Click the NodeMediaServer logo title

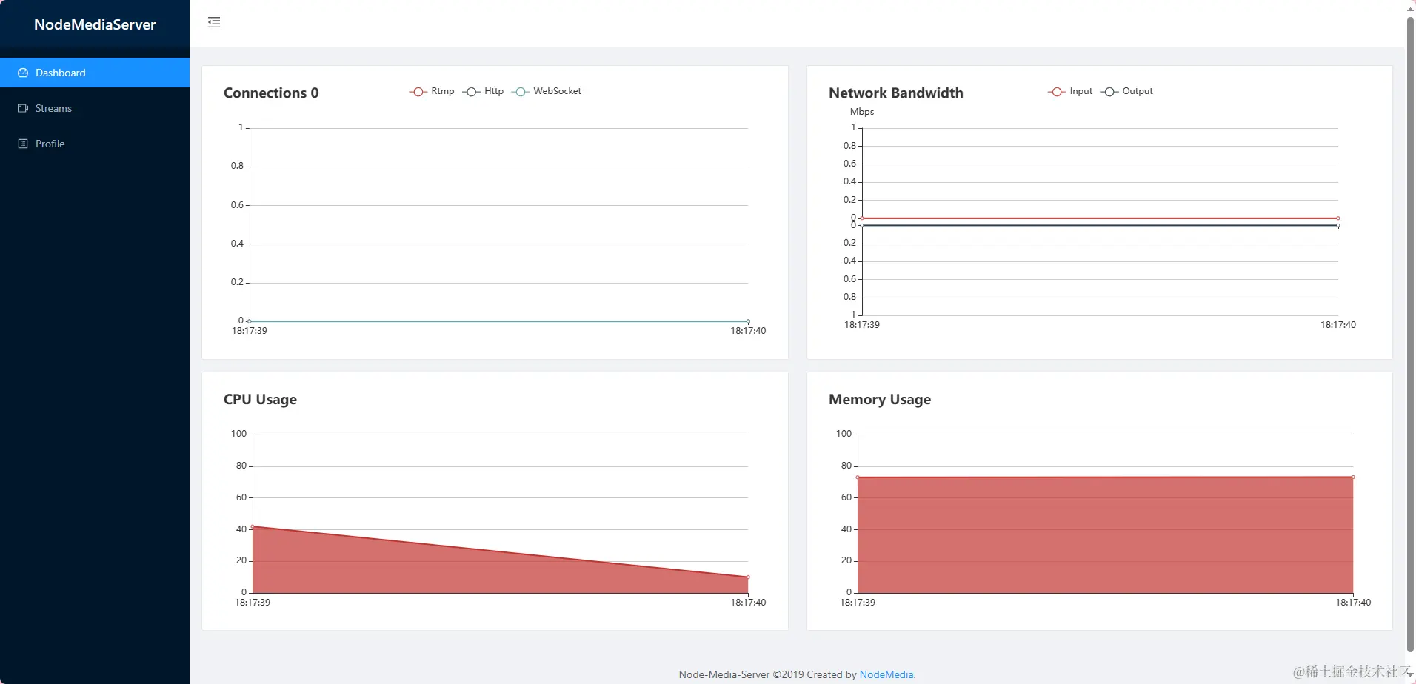click(x=95, y=24)
